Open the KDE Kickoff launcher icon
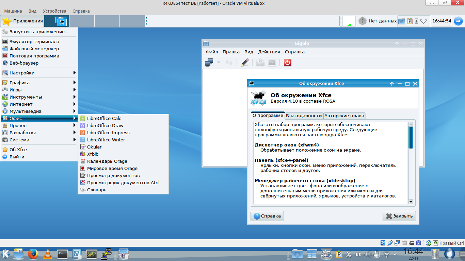Image resolution: width=465 pixels, height=261 pixels. 5,254
